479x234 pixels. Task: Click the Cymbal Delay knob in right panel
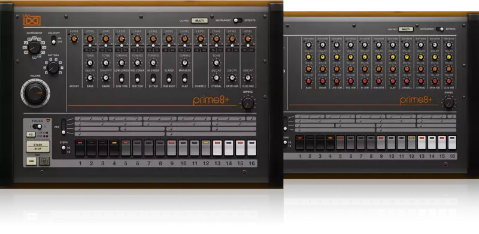click(421, 57)
